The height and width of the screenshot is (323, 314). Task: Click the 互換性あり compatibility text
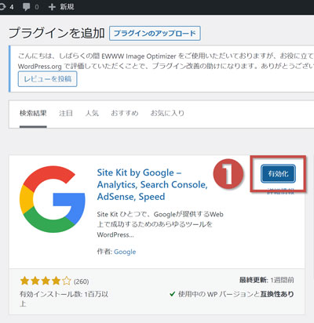point(277,294)
